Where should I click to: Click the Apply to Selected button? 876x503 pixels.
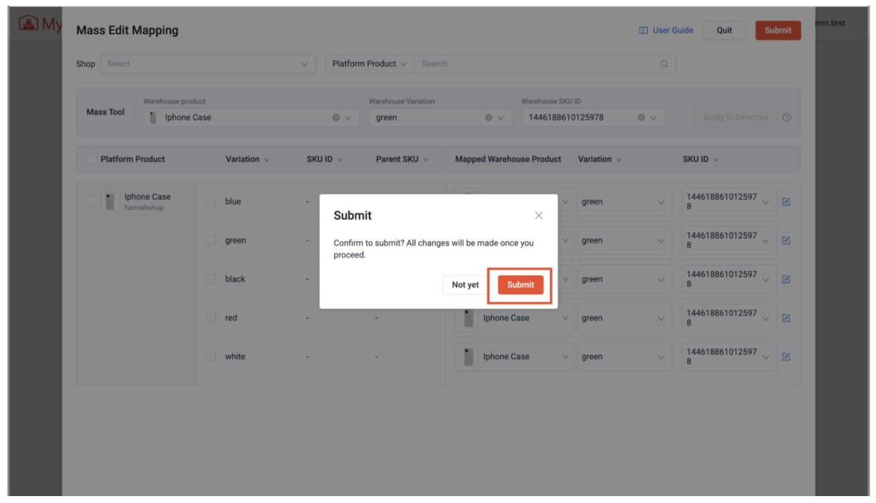(x=736, y=117)
